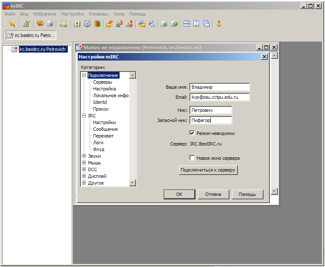Image resolution: width=325 pixels, height=267 pixels.
Task: Close the Настройки mIRC dialog
Action: [x=264, y=57]
